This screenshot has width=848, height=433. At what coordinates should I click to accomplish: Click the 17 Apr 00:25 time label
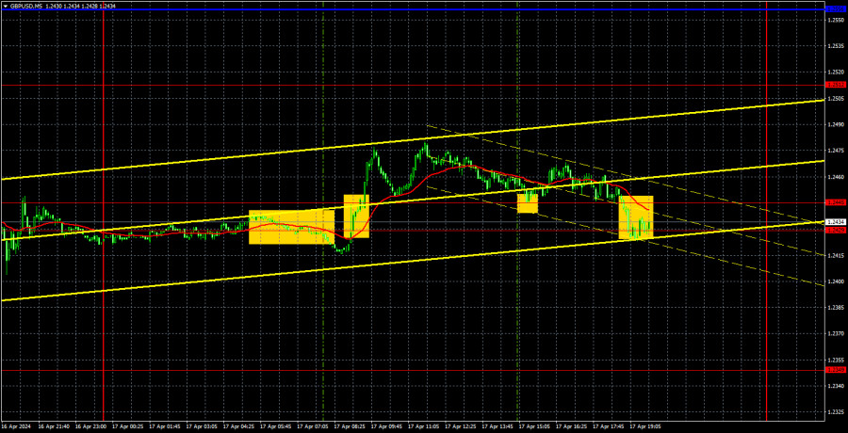[127, 426]
